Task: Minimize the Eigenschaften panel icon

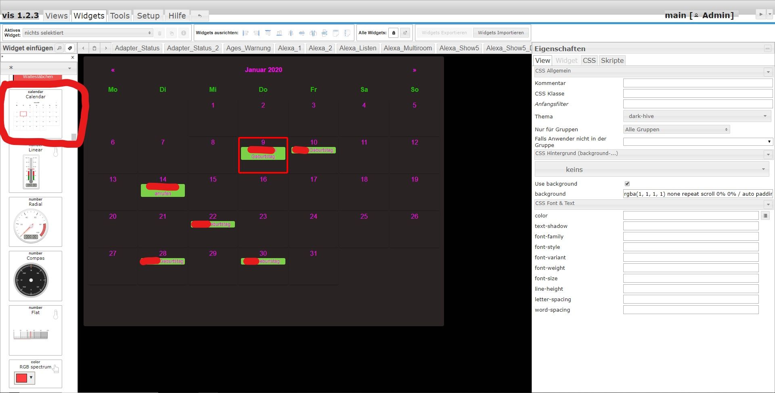Action: [x=767, y=48]
